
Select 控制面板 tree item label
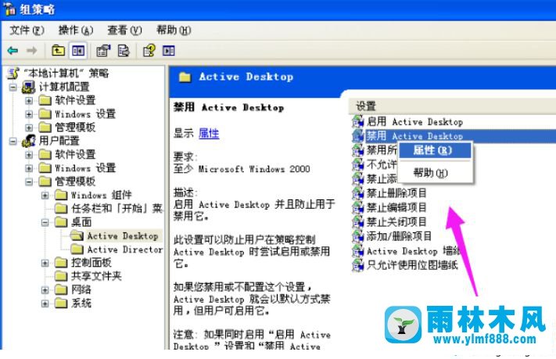coord(91,263)
